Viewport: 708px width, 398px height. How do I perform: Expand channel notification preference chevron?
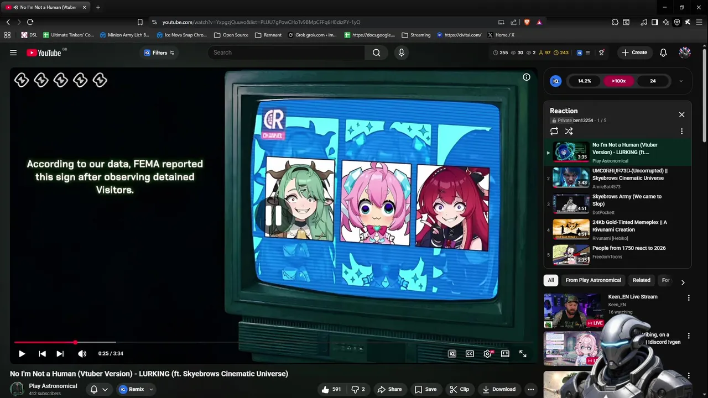pyautogui.click(x=105, y=390)
